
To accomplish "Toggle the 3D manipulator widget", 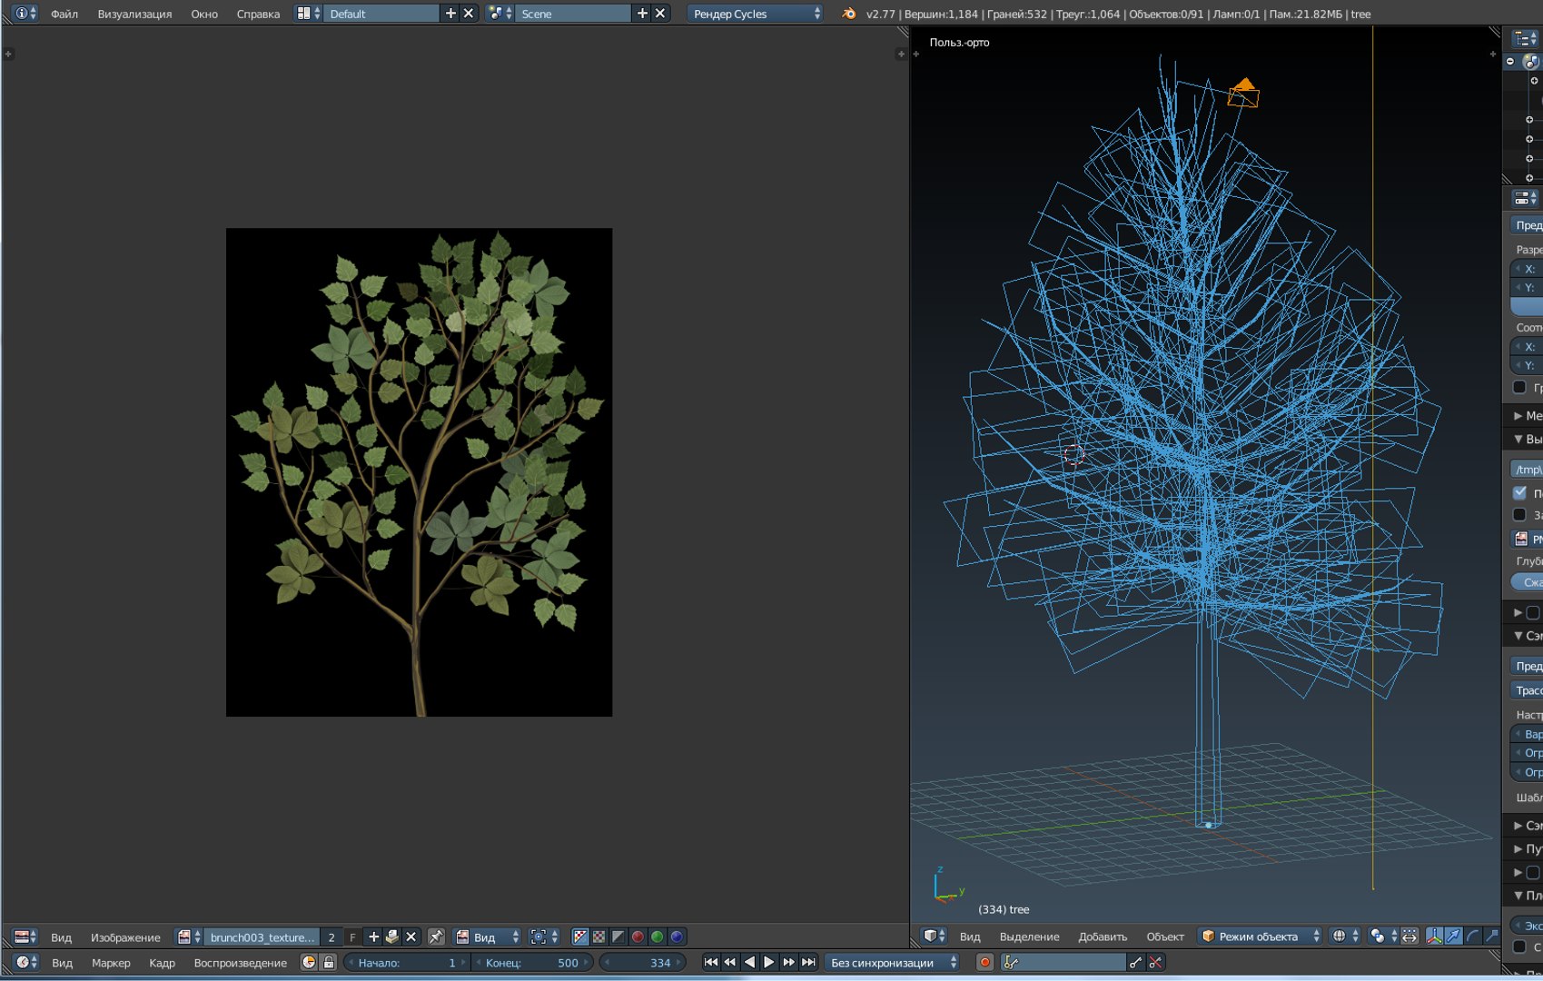I will (x=1434, y=936).
